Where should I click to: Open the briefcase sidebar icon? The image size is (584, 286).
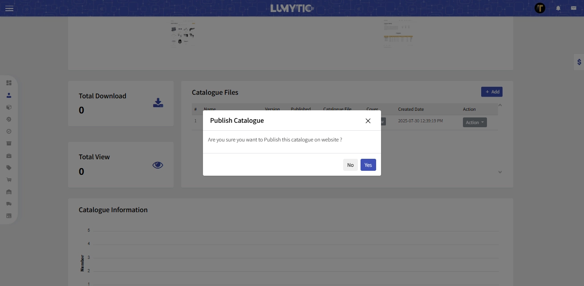click(x=9, y=156)
